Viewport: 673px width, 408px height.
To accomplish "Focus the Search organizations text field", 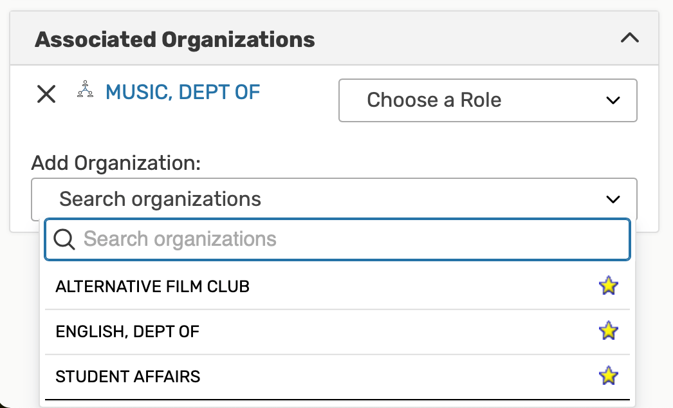I will pyautogui.click(x=354, y=240).
